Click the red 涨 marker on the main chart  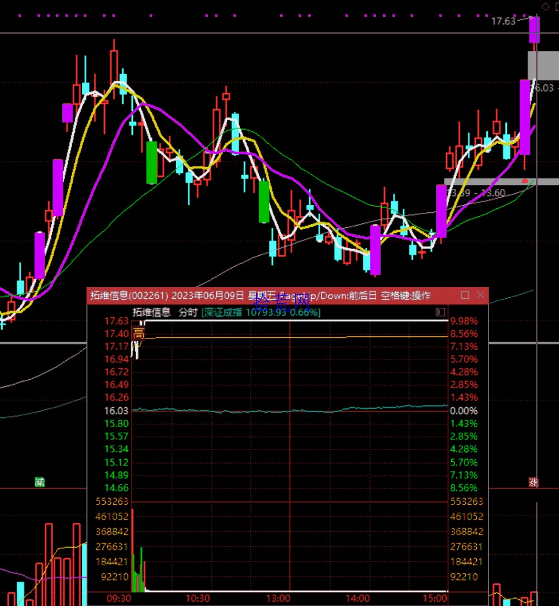tap(533, 482)
